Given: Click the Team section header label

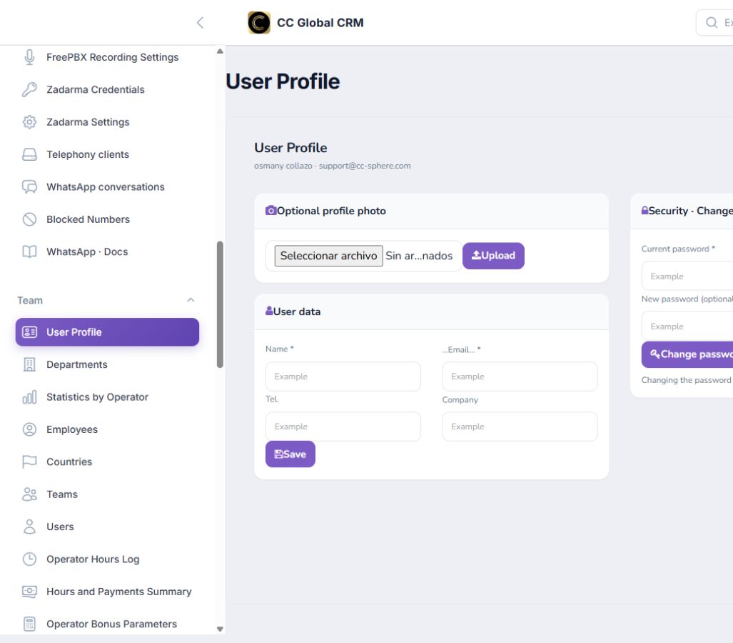Looking at the screenshot, I should coord(30,301).
